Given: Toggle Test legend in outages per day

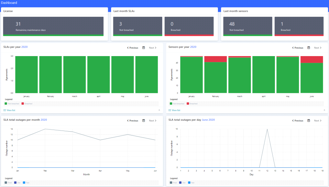Looking at the screenshot, I should [x=191, y=183].
